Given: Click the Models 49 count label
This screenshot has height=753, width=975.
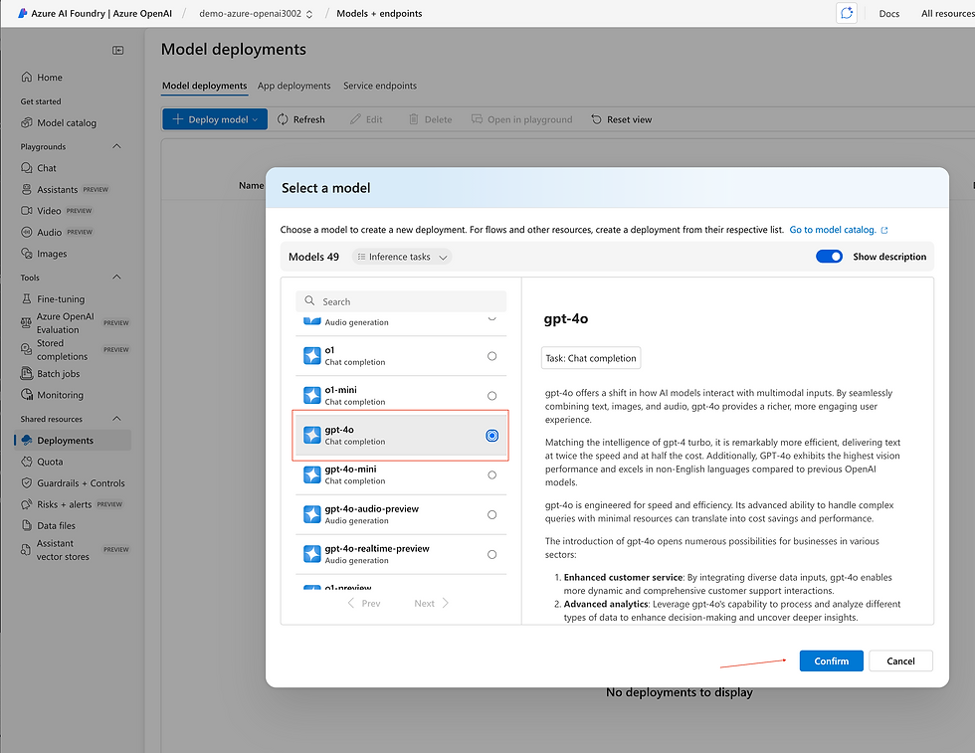Looking at the screenshot, I should tap(313, 257).
